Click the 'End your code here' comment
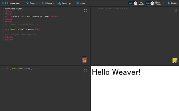Image resolution: width=179 pixels, height=111 pixels. click(x=20, y=35)
